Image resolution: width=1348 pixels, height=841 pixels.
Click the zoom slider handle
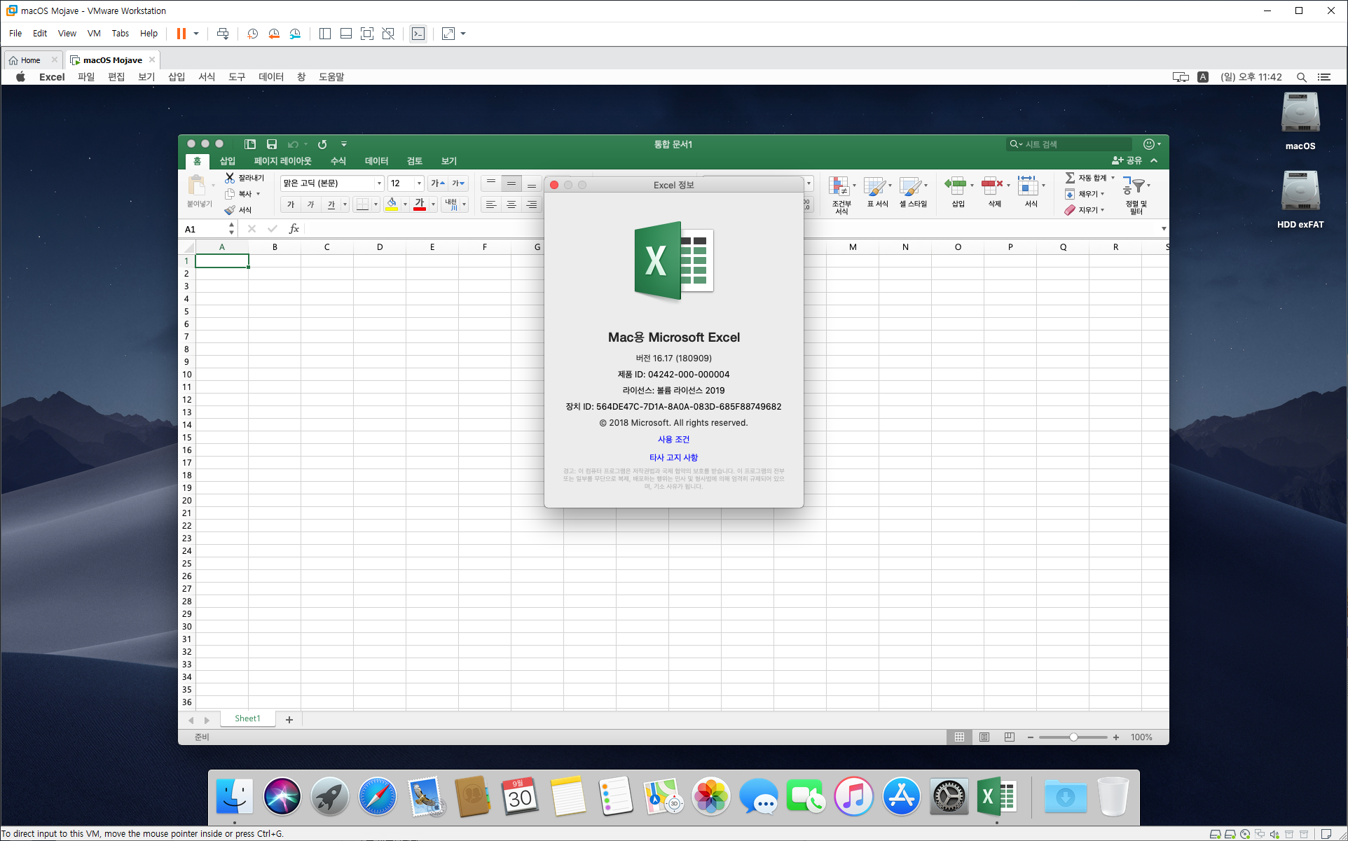(x=1073, y=737)
